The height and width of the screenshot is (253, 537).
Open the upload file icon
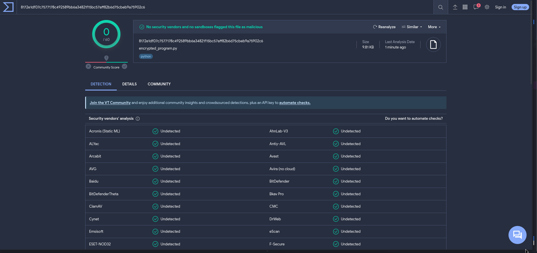(x=455, y=7)
